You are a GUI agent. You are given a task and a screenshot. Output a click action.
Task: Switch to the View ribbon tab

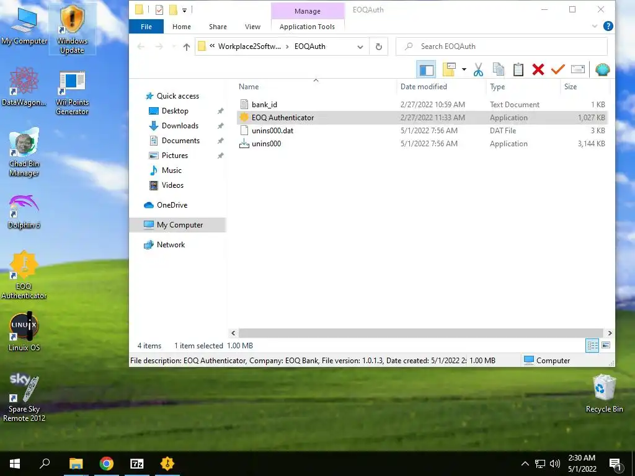253,27
